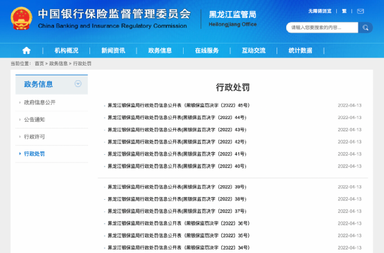The image size is (384, 253).
Task: Click the search input field
Action: 322,28
